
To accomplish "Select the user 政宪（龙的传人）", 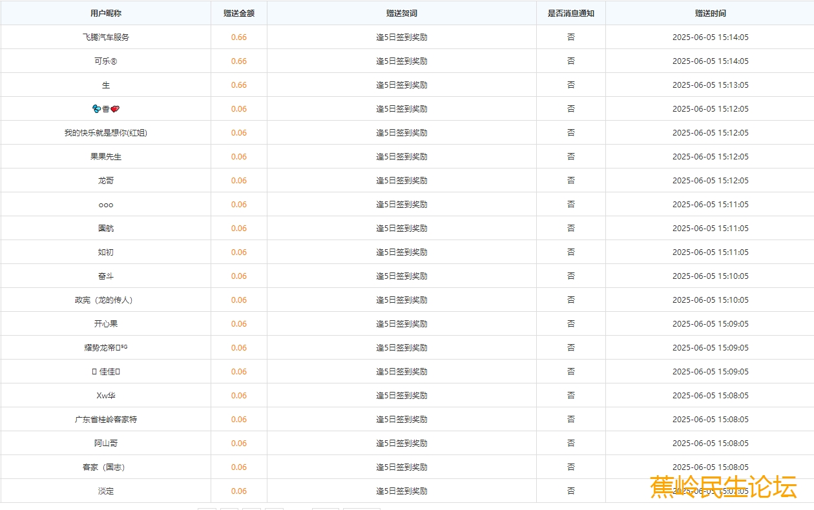I will (x=106, y=300).
